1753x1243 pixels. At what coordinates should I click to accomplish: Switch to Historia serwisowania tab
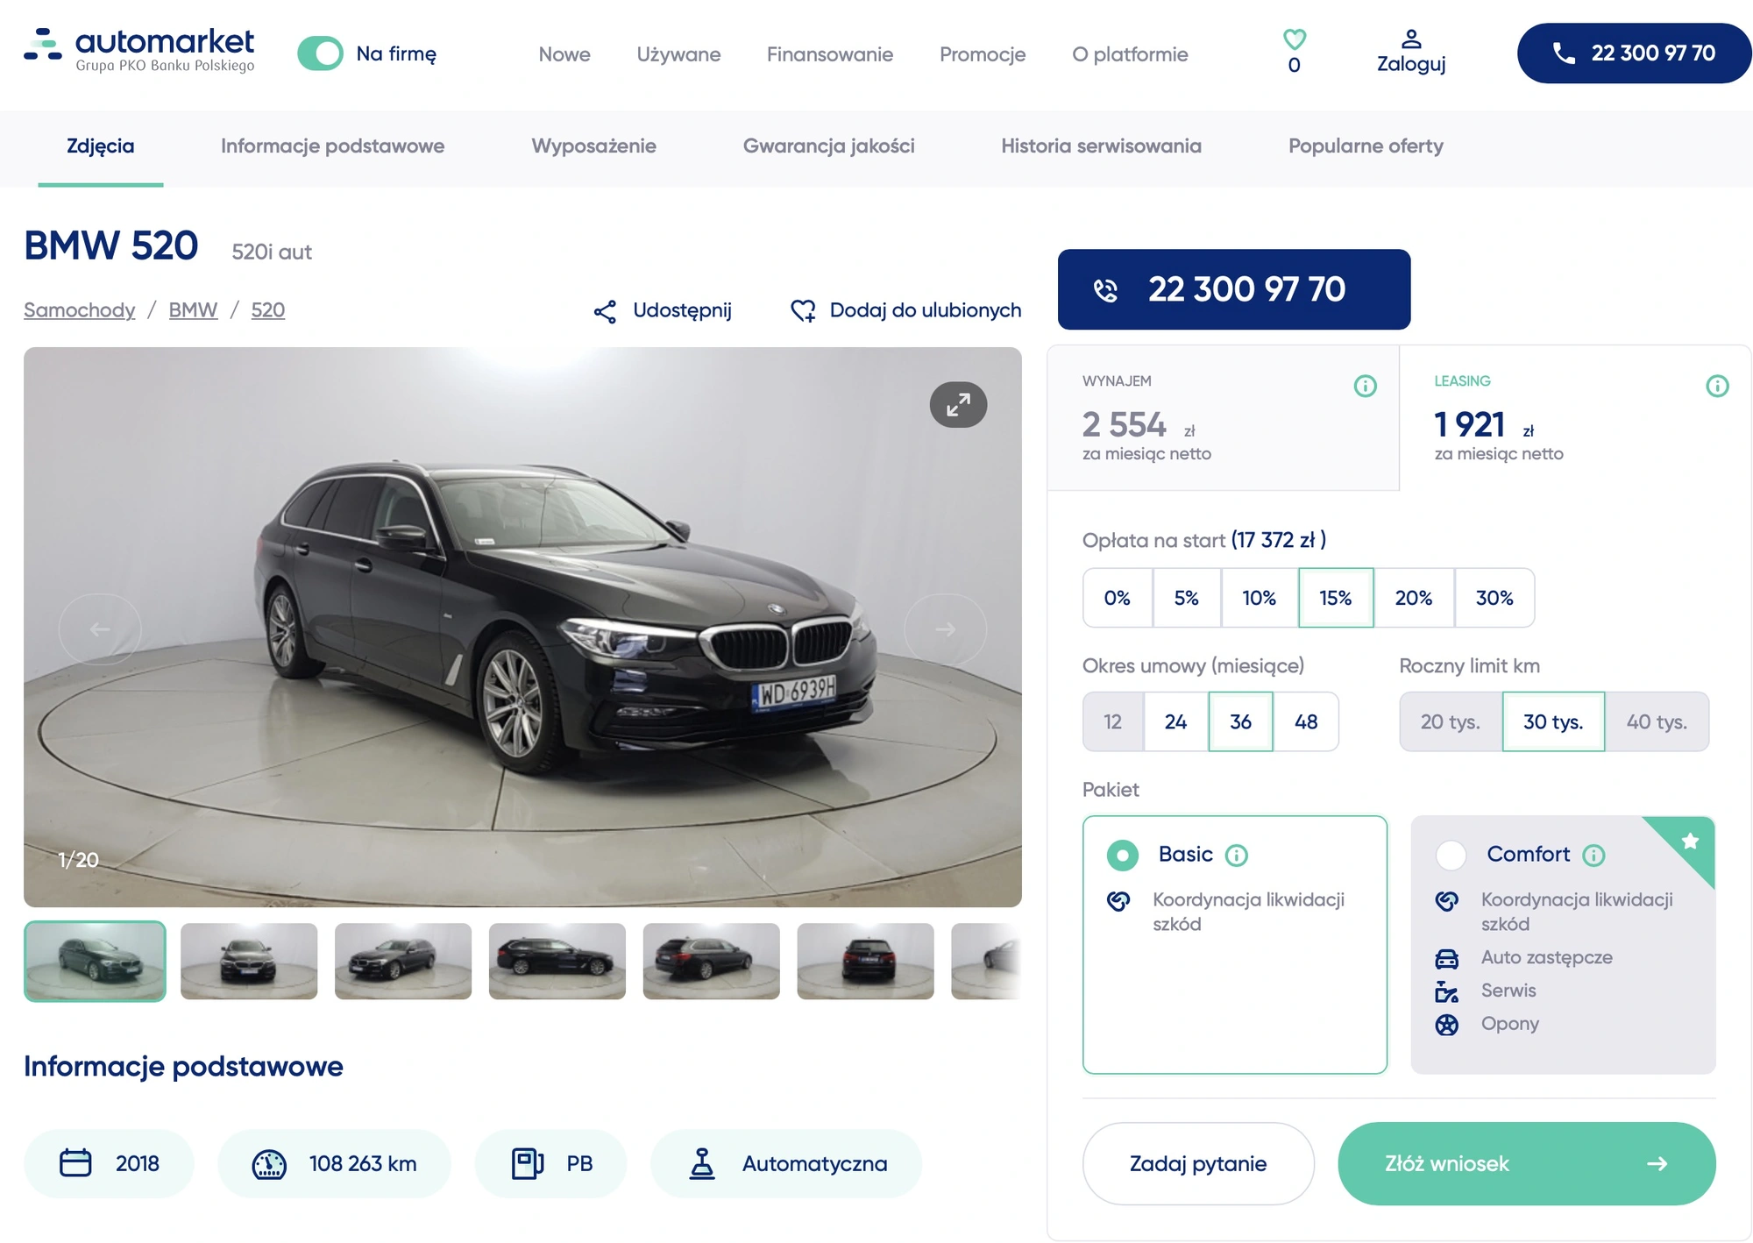(1101, 146)
